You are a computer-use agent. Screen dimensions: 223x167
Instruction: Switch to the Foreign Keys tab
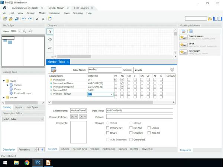[80, 149]
